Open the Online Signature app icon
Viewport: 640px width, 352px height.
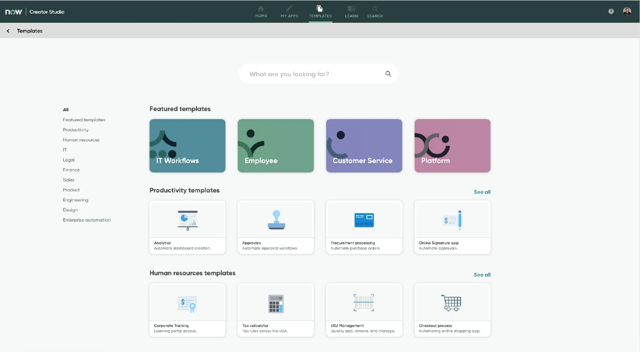coord(453,220)
